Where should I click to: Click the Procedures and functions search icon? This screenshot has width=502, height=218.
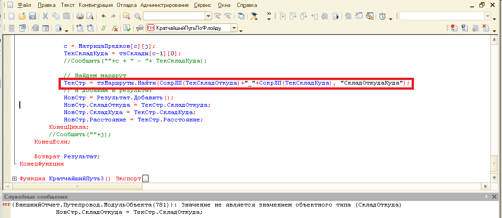pyautogui.click(x=140, y=28)
